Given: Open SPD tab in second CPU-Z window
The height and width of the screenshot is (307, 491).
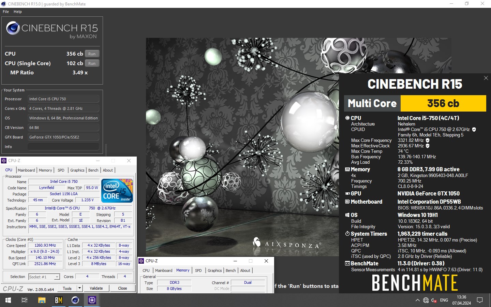Looking at the screenshot, I should point(198,271).
